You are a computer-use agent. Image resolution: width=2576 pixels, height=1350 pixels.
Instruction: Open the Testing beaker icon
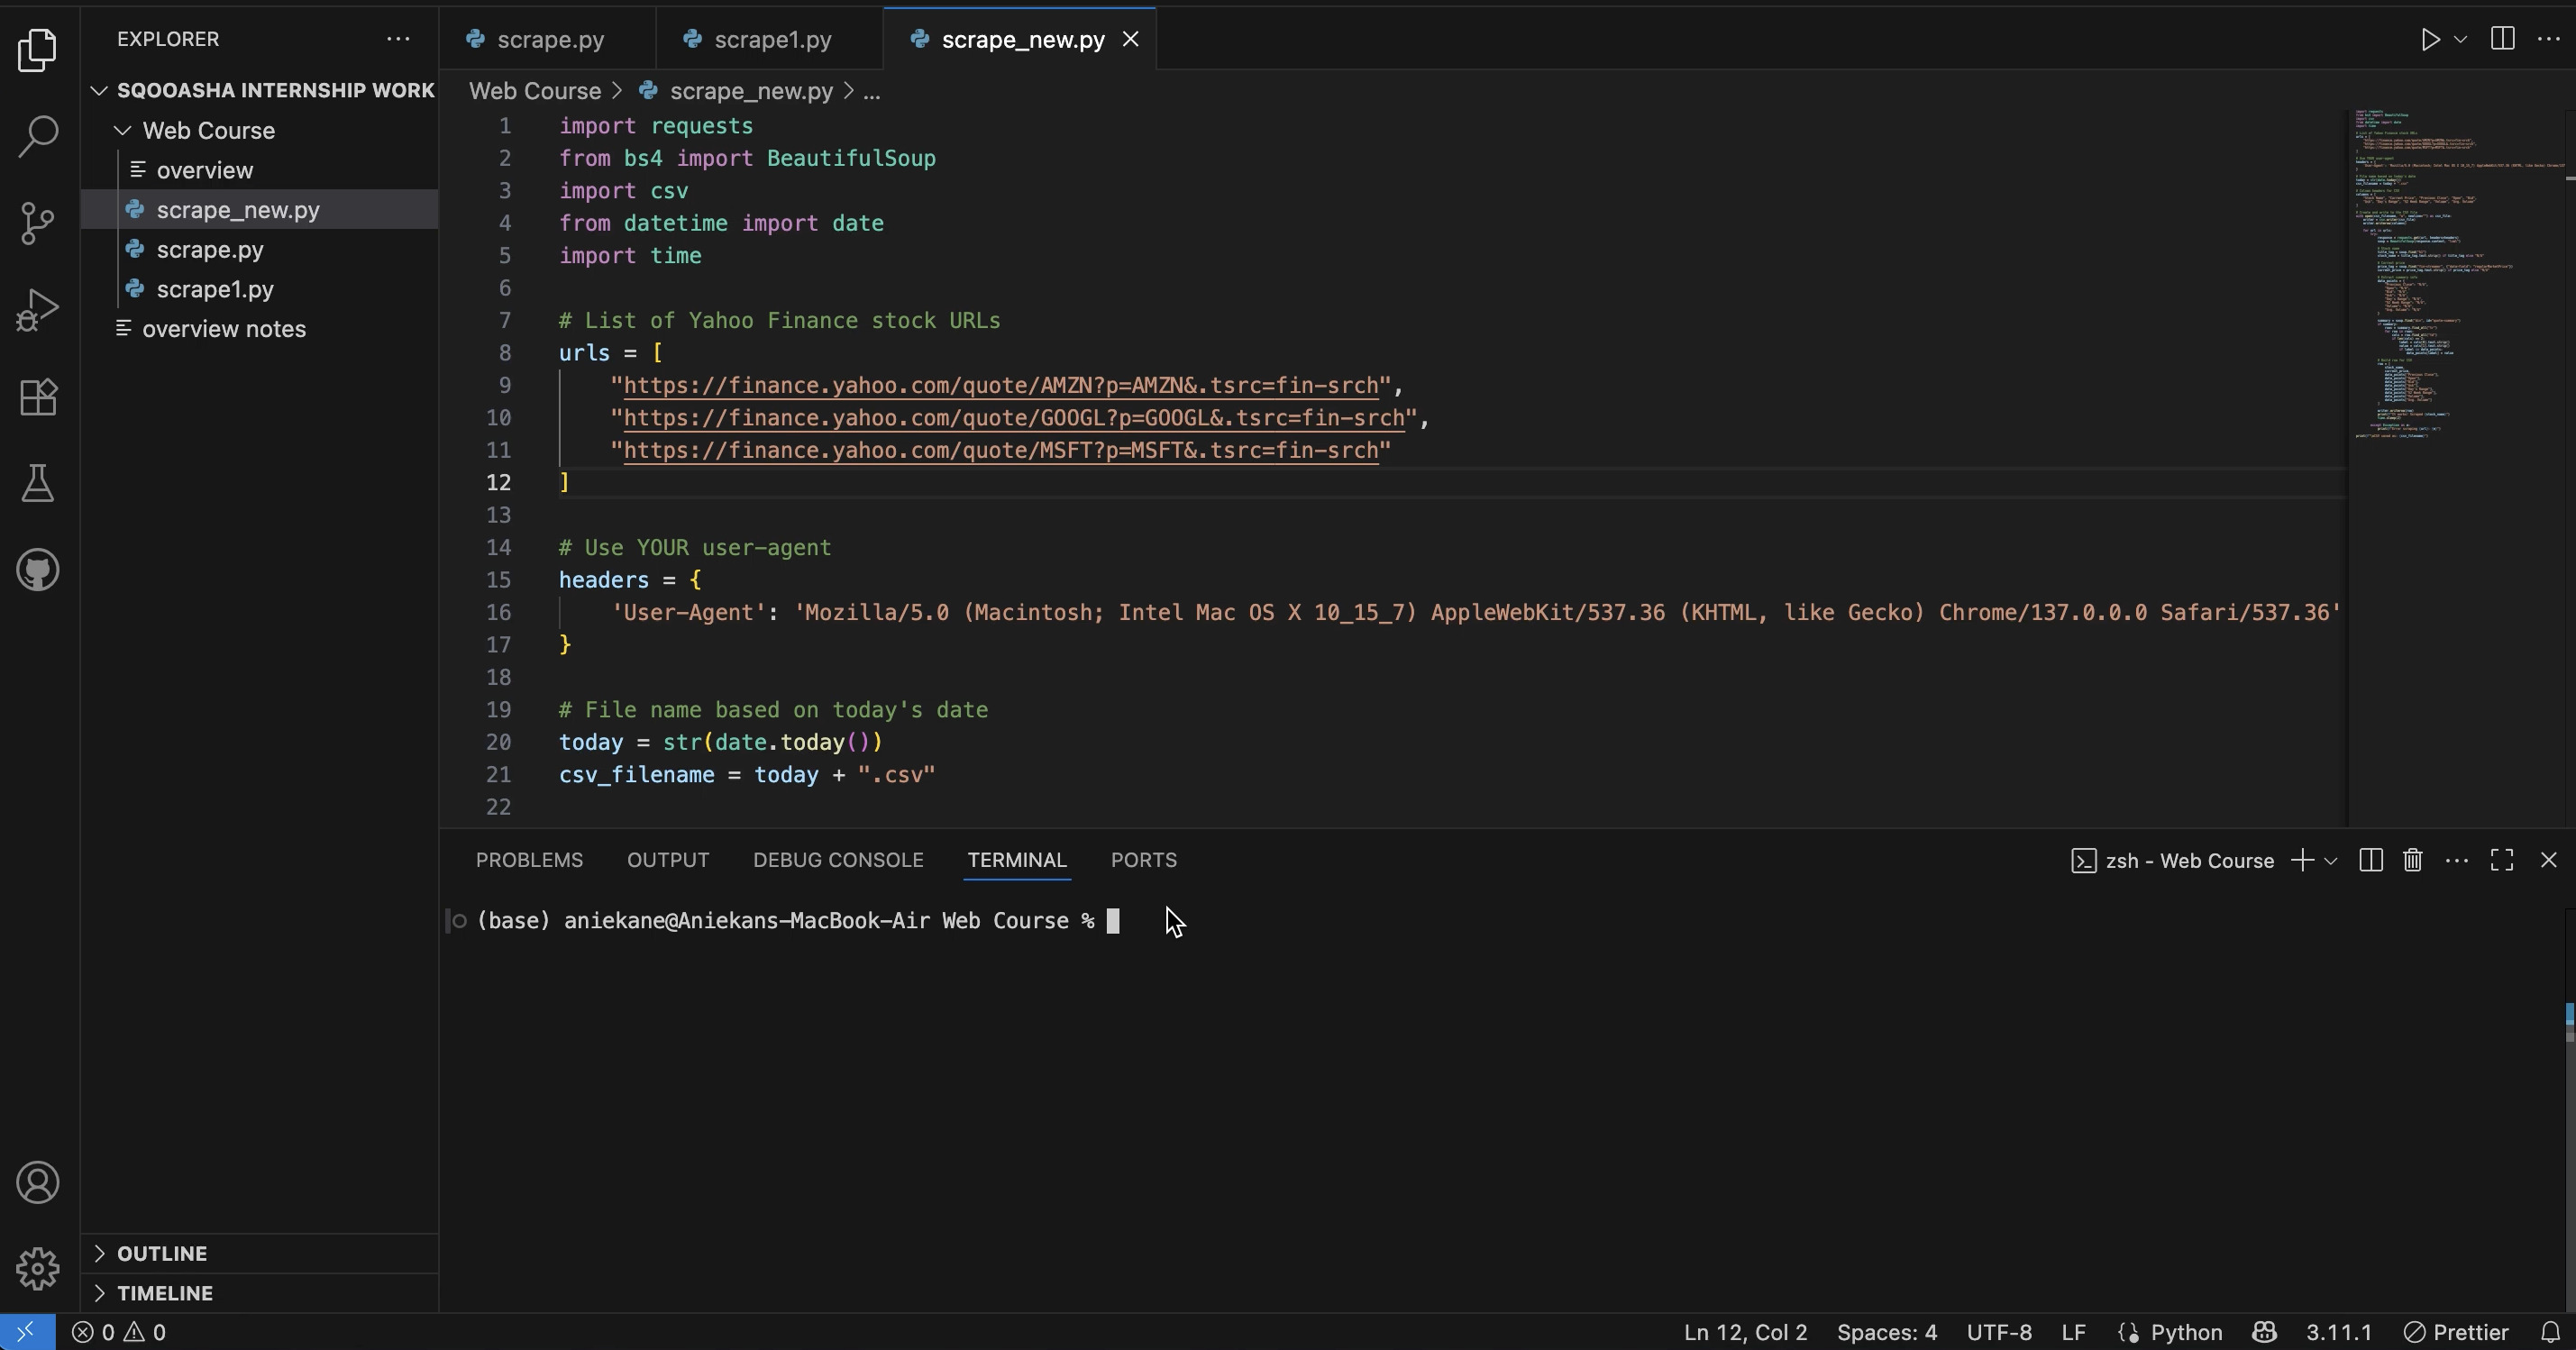click(x=38, y=484)
